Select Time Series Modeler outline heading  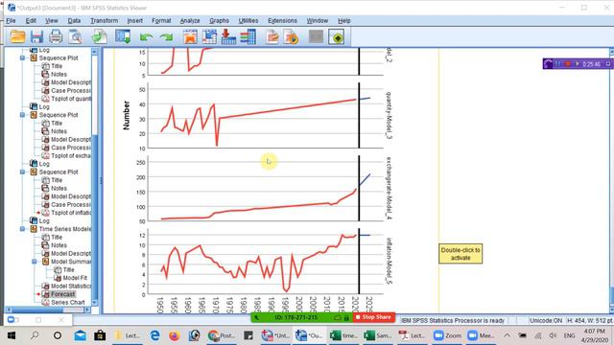click(64, 229)
